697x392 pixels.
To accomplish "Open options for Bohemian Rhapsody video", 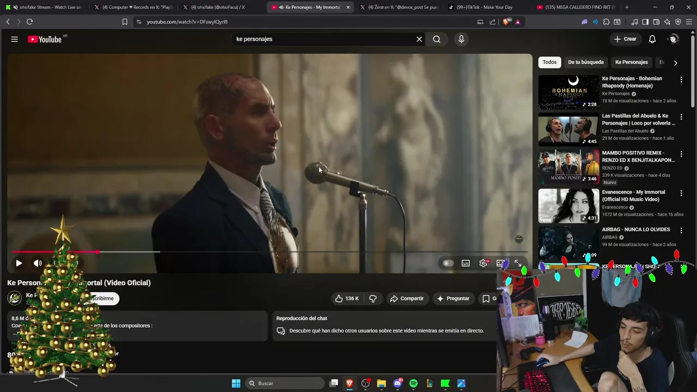I will click(x=681, y=79).
